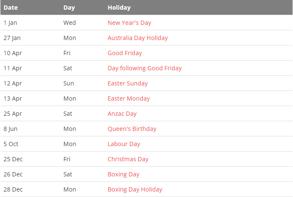The height and width of the screenshot is (197, 293).
Task: Click the 28 Dec date cell
Action: tap(13, 189)
